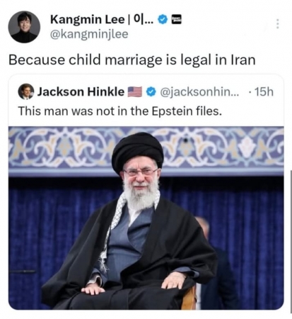Open the quoted text "This man was not in the Epstein files."
The width and height of the screenshot is (292, 319).
pyautogui.click(x=120, y=111)
